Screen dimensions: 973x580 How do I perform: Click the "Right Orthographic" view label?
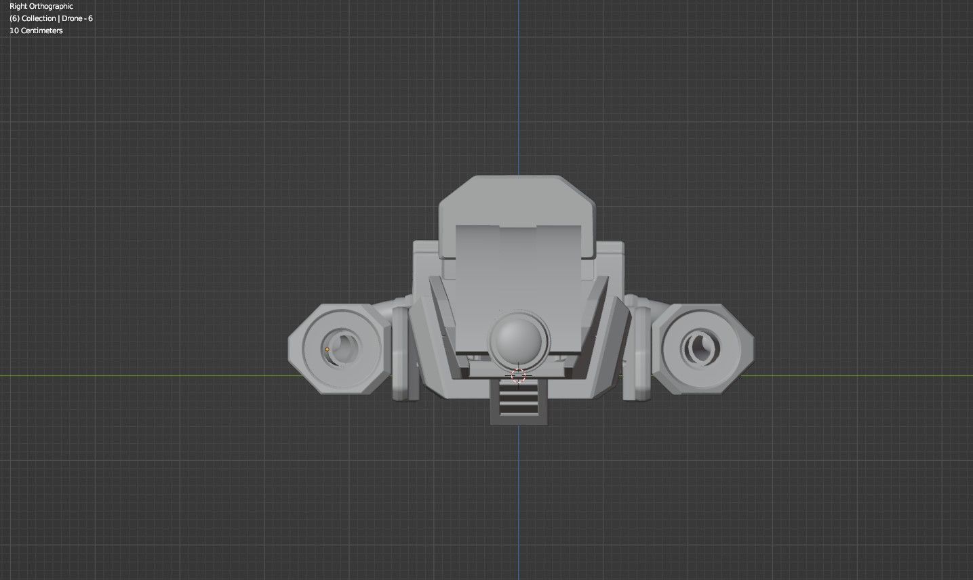[41, 6]
